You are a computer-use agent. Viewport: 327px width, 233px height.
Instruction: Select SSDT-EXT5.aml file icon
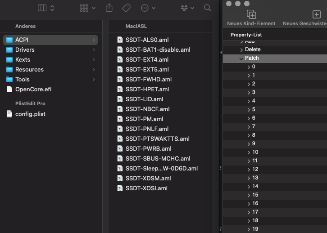(120, 70)
